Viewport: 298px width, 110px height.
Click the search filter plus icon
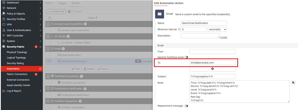(x=69, y=12)
